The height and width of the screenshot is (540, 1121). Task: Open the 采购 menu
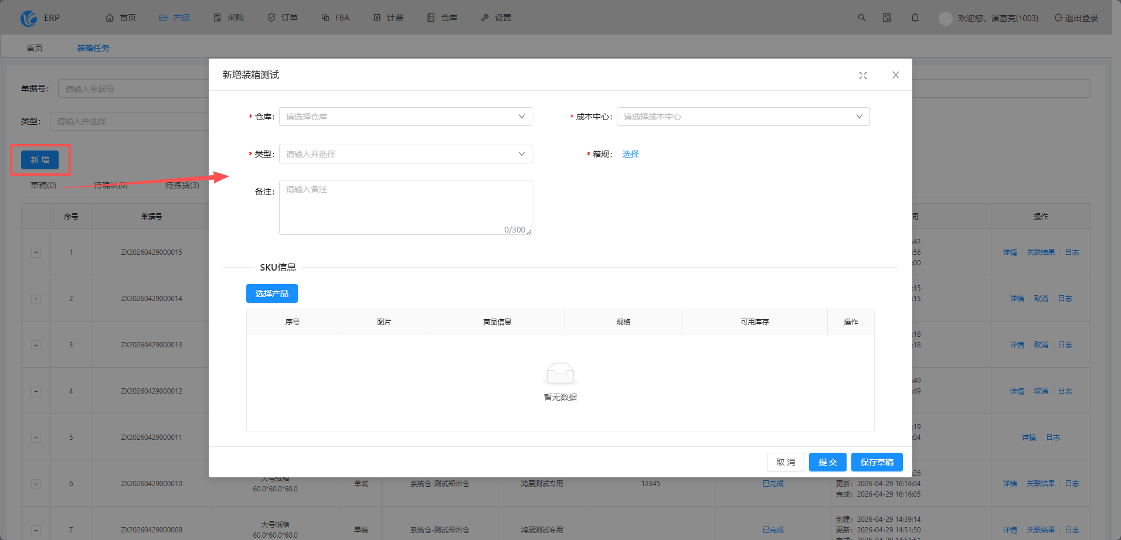coord(229,18)
